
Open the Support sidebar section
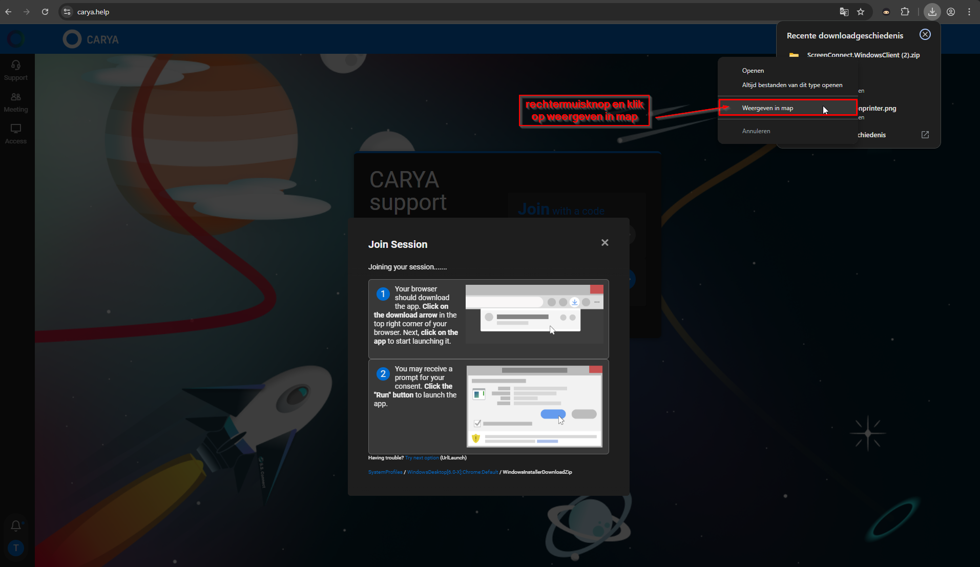16,71
